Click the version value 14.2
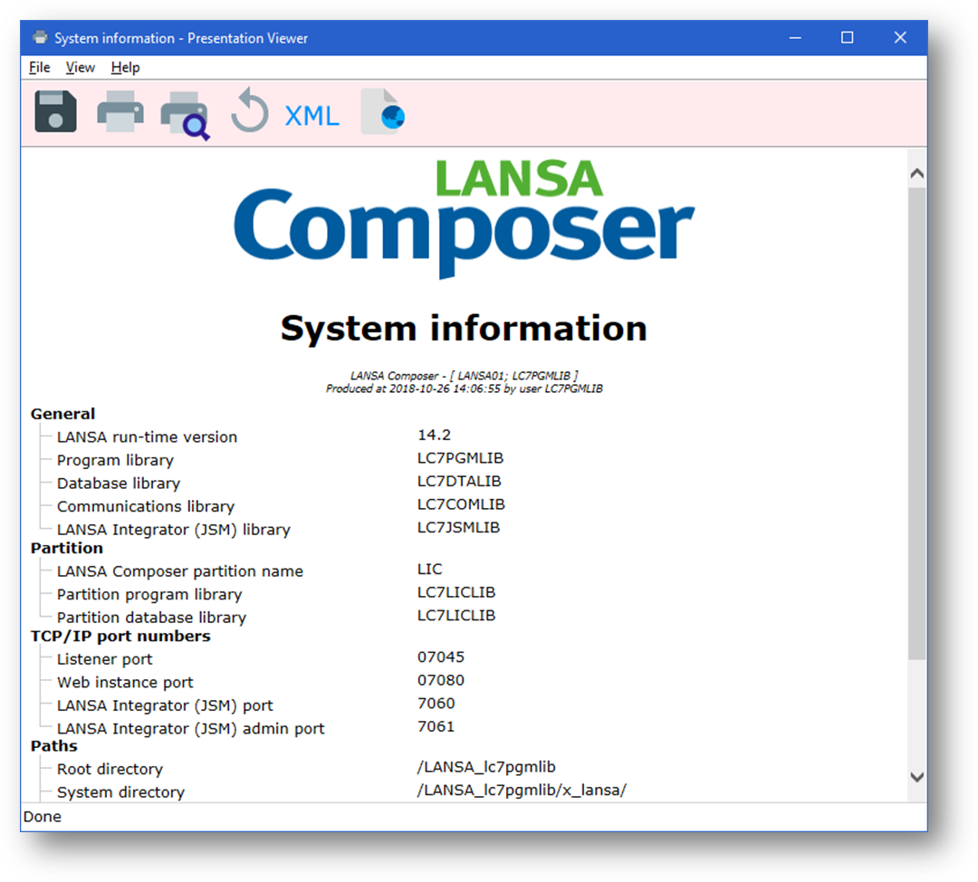Viewport: 978px width, 882px height. pyautogui.click(x=434, y=435)
